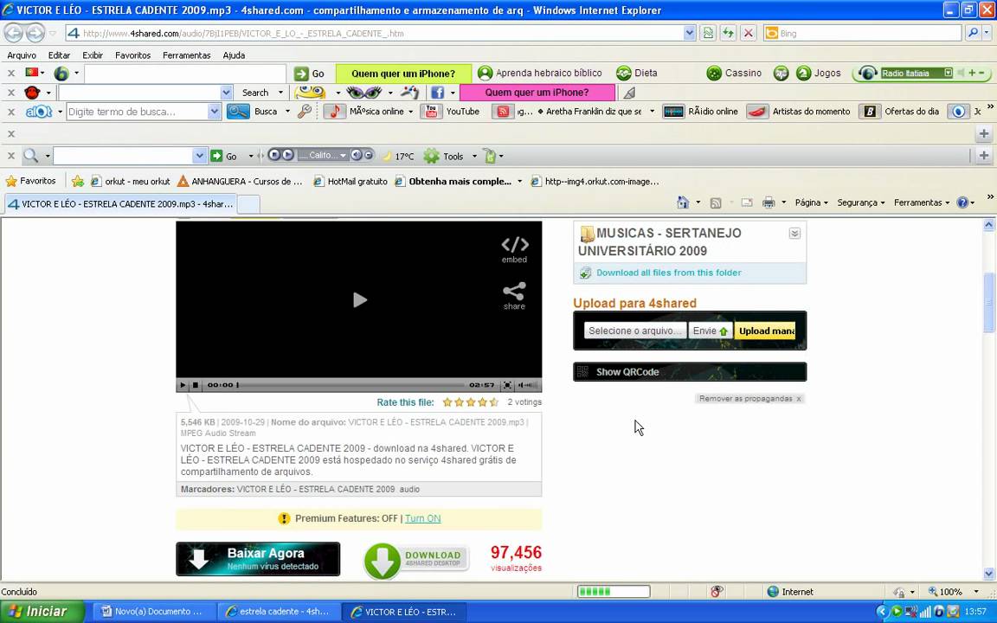
Task: Click the 17°C weather indicator
Action: (x=398, y=156)
